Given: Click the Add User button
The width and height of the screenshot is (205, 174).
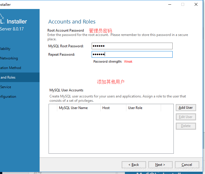Looking at the screenshot, I should click(x=186, y=108).
